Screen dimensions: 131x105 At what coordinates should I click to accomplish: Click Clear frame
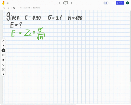(x=36, y=8)
